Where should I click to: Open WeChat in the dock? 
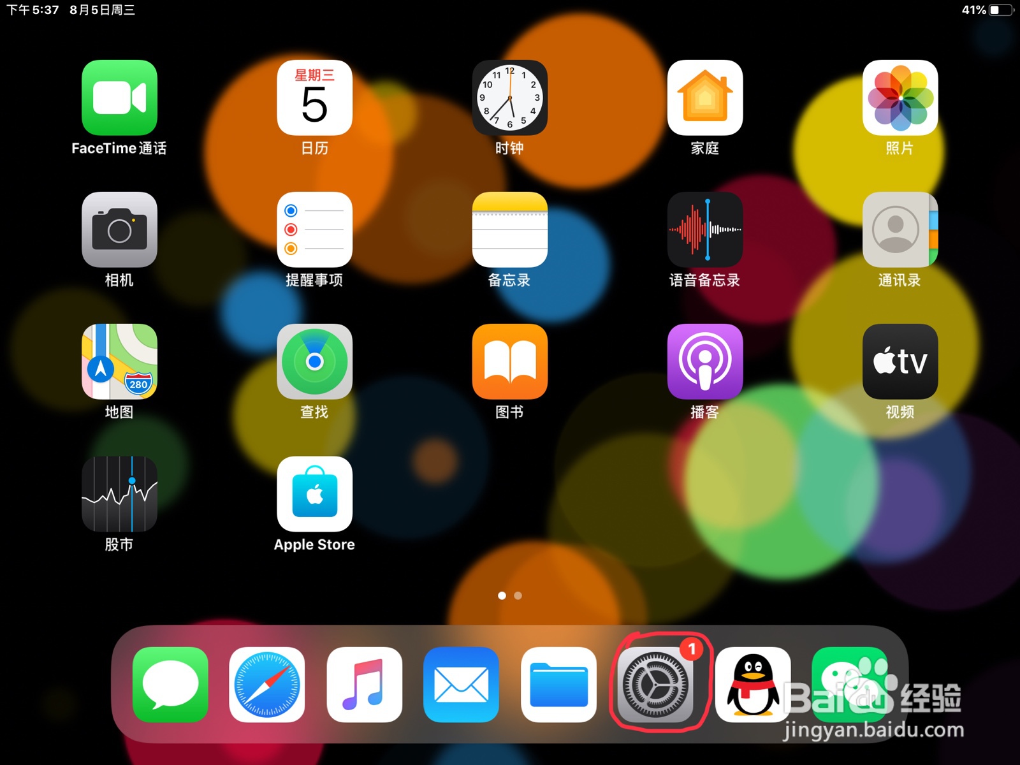pyautogui.click(x=850, y=685)
